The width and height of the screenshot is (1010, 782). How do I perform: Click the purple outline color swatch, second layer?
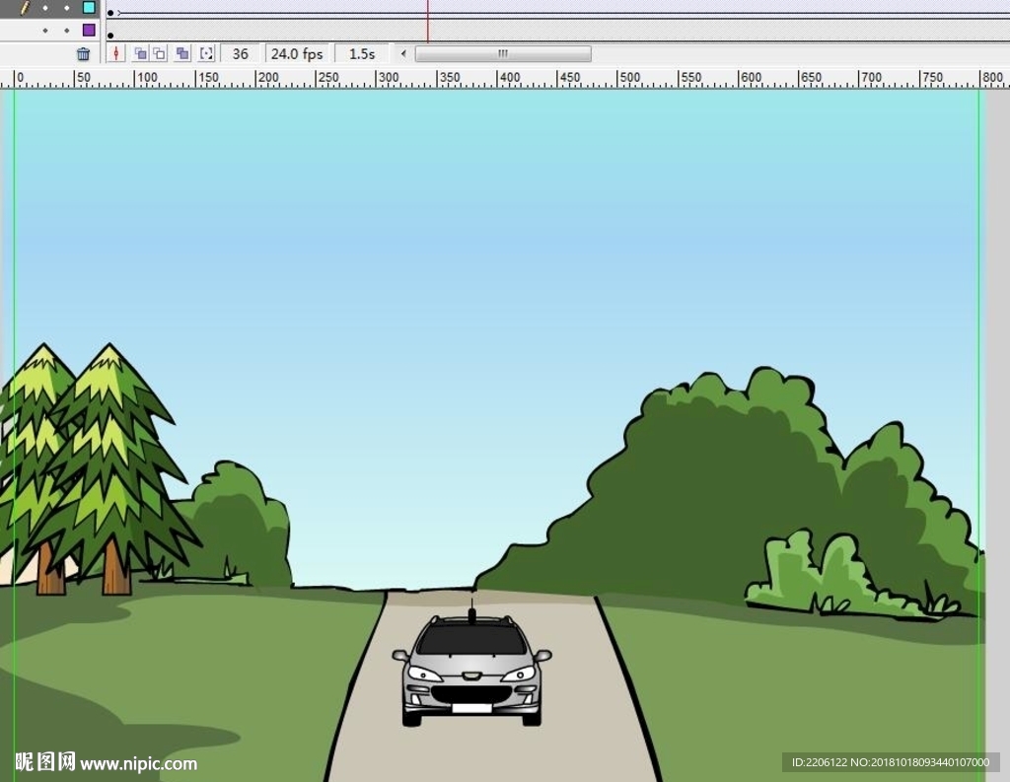pos(89,30)
